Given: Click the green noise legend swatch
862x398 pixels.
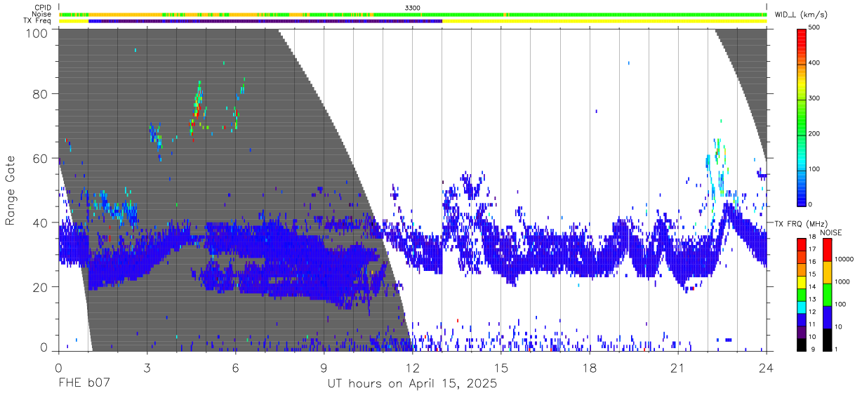Looking at the screenshot, I should (826, 294).
